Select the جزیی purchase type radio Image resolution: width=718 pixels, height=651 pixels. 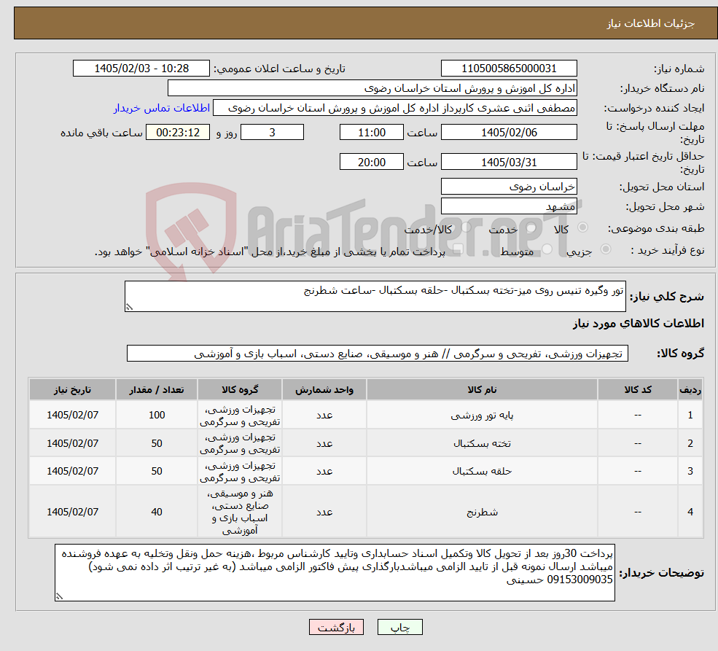(605, 249)
